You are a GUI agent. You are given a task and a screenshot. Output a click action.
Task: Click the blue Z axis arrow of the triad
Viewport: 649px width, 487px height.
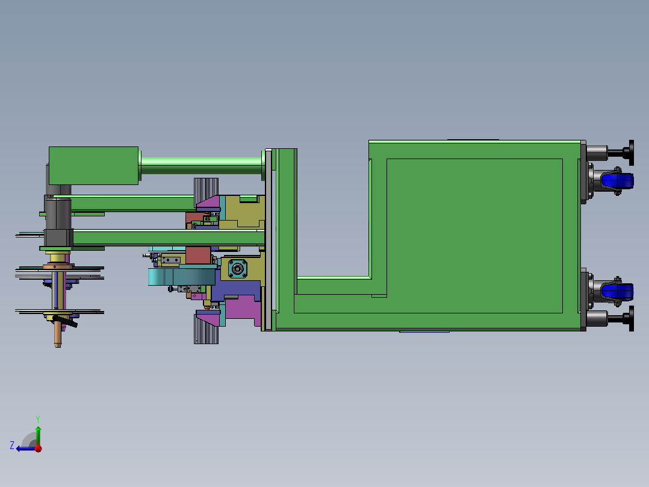click(x=26, y=448)
